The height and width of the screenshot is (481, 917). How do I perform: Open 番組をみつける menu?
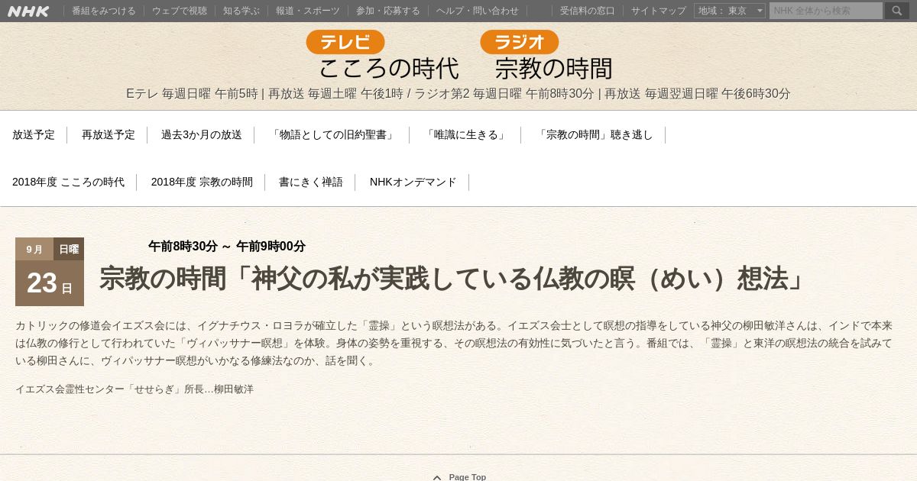[x=104, y=11]
